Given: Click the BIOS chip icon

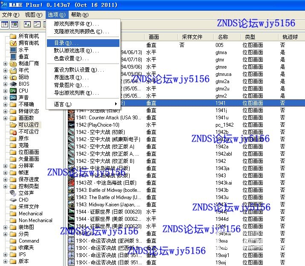Looking at the screenshot, I should [13, 84].
